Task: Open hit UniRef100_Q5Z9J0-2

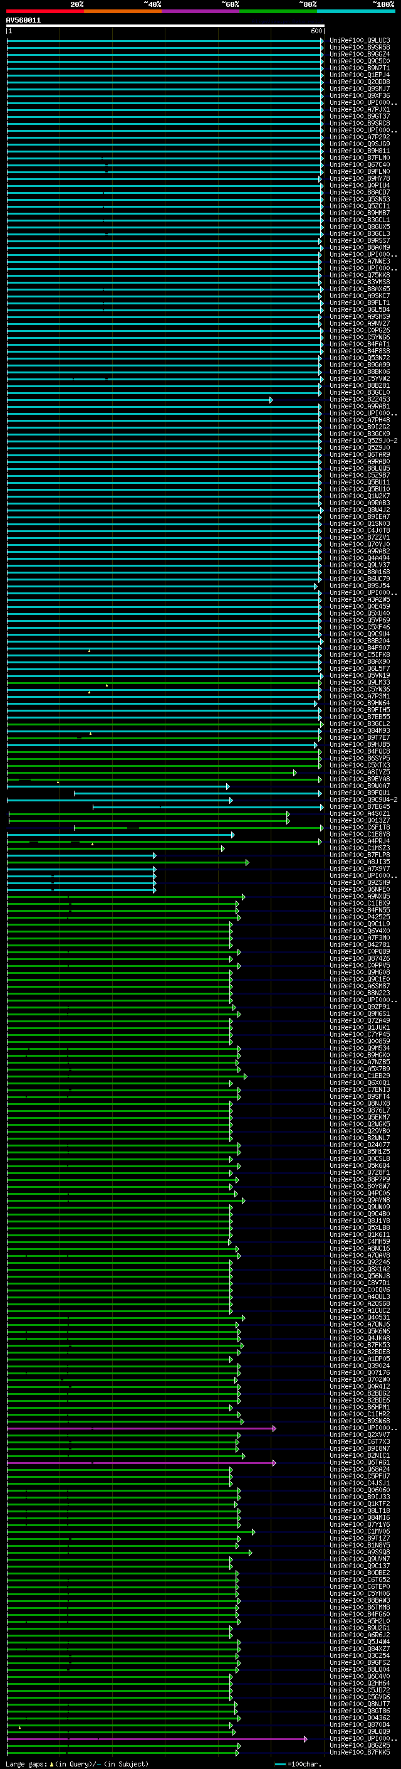Action: [x=363, y=441]
